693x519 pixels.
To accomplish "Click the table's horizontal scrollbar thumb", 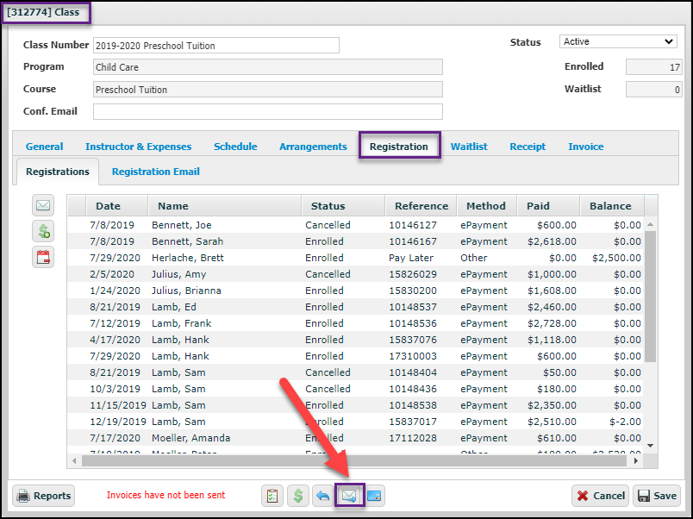I will [x=354, y=460].
